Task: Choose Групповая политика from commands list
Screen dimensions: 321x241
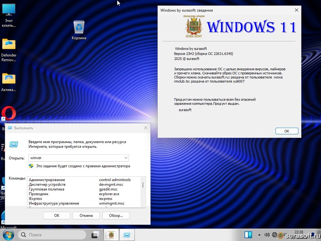Action: [x=46, y=189]
